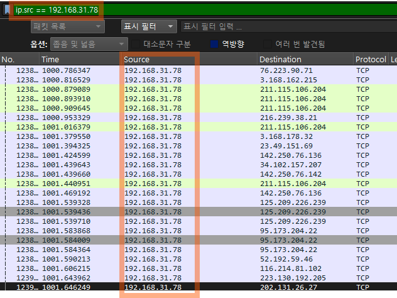This screenshot has width=397, height=298.
Task: Select packet row with time 1001.584364
Action: pos(198,250)
